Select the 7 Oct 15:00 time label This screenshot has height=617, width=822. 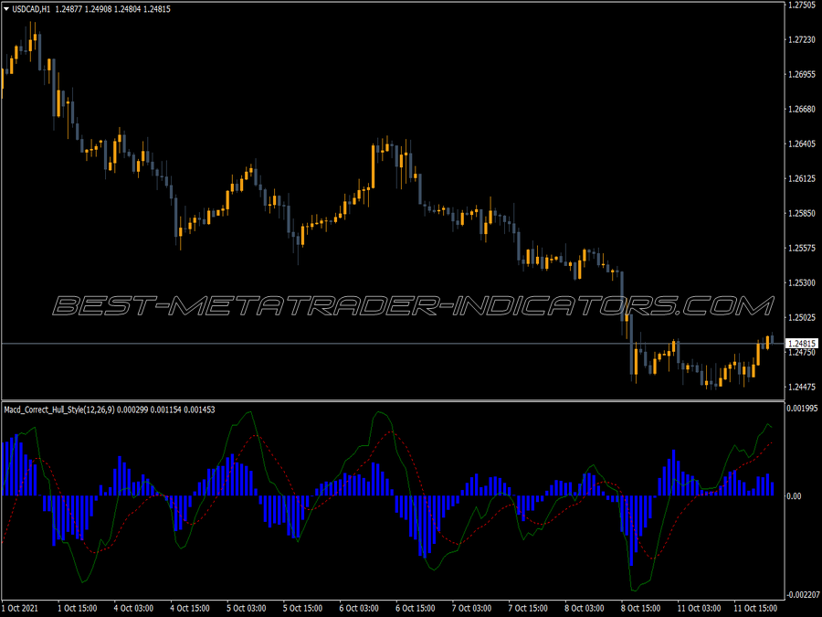tap(528, 608)
